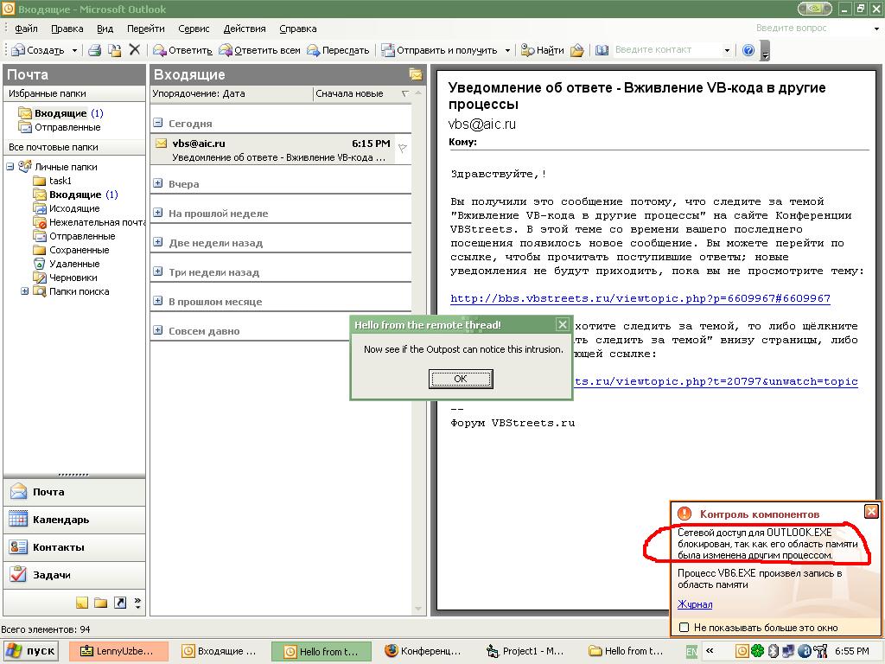The image size is (885, 664).
Task: Expand the Папки поиска node
Action: click(x=24, y=291)
